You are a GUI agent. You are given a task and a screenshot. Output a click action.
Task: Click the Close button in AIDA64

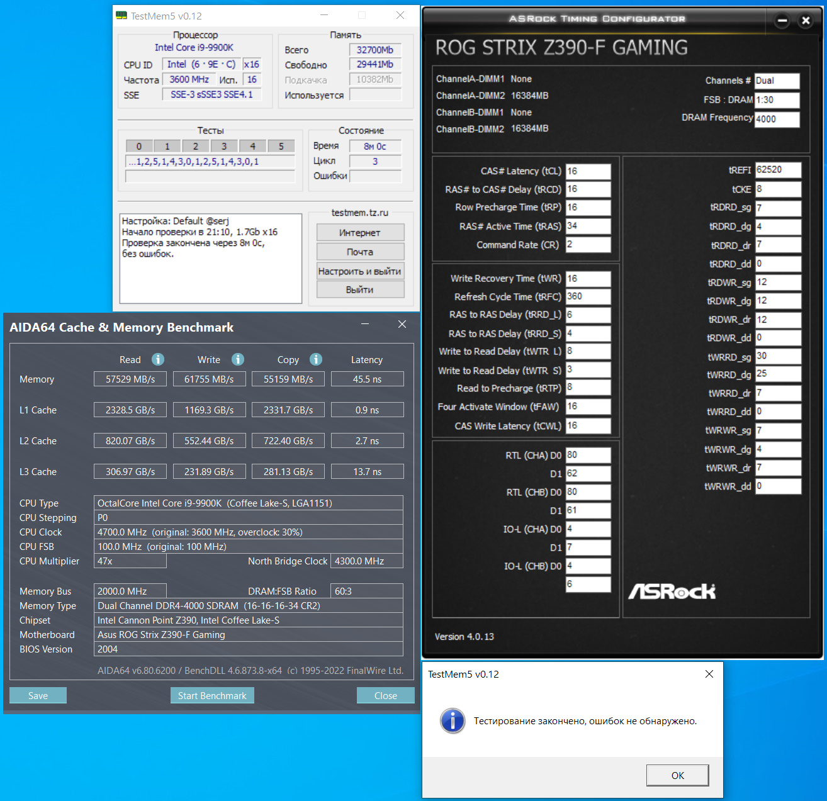[385, 695]
